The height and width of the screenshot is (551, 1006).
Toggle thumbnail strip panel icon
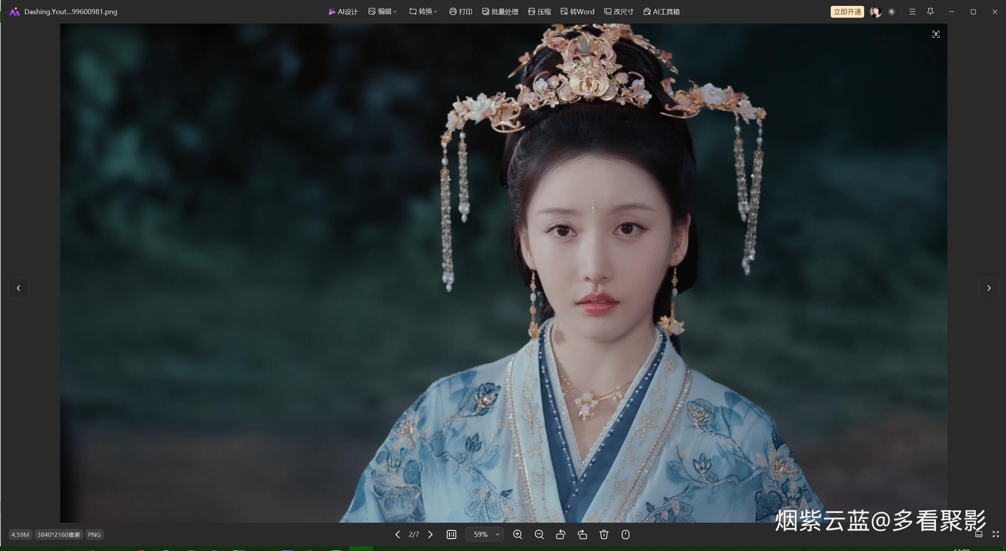coord(979,534)
